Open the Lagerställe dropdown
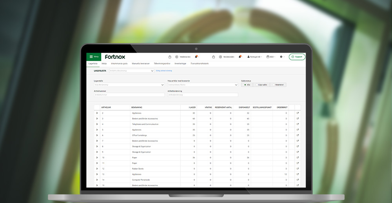 [129, 85]
